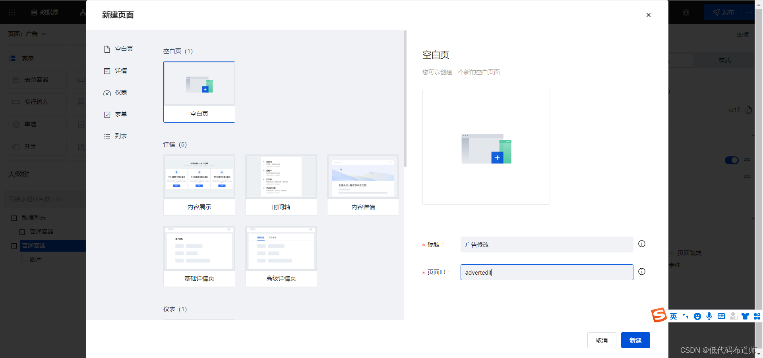Viewport: 763px width, 358px height.
Task: Select the 列表 category in sidebar
Action: [115, 136]
